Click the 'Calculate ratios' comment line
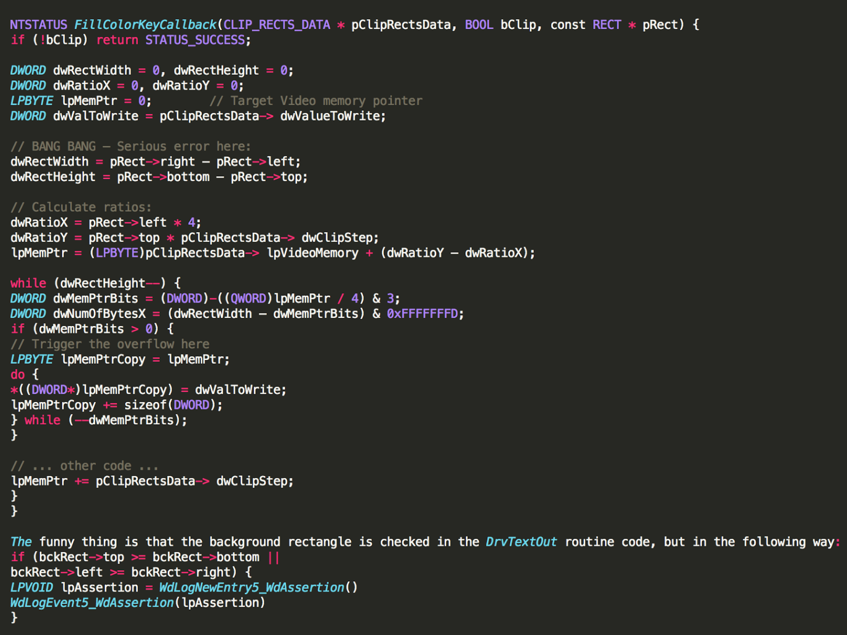This screenshot has width=847, height=635. point(81,207)
